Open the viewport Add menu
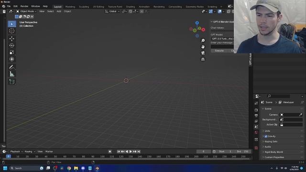The image size is (306, 172). [x=59, y=11]
